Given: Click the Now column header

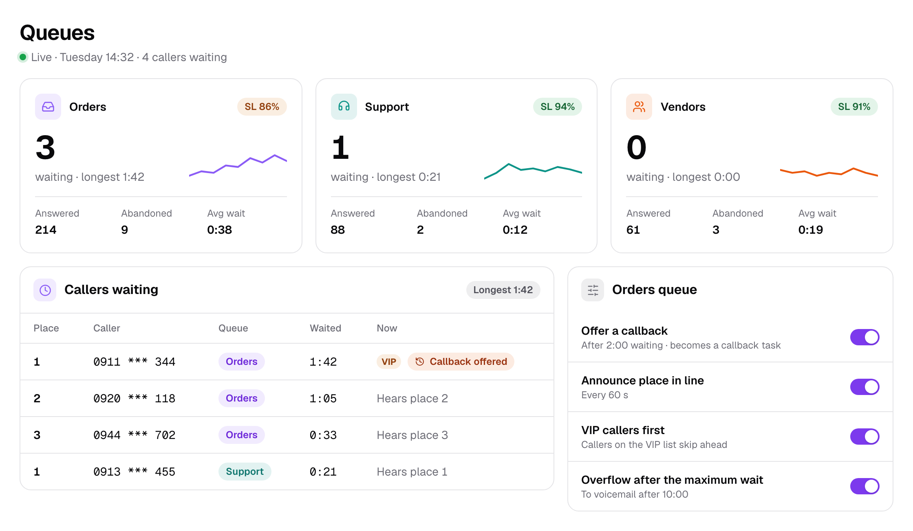Looking at the screenshot, I should [x=387, y=328].
